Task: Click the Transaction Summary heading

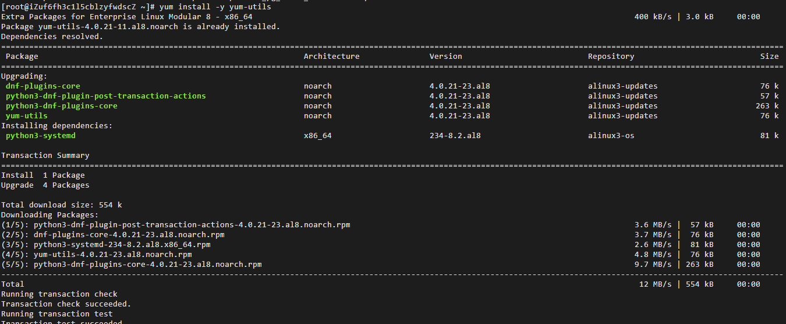Action: 45,156
